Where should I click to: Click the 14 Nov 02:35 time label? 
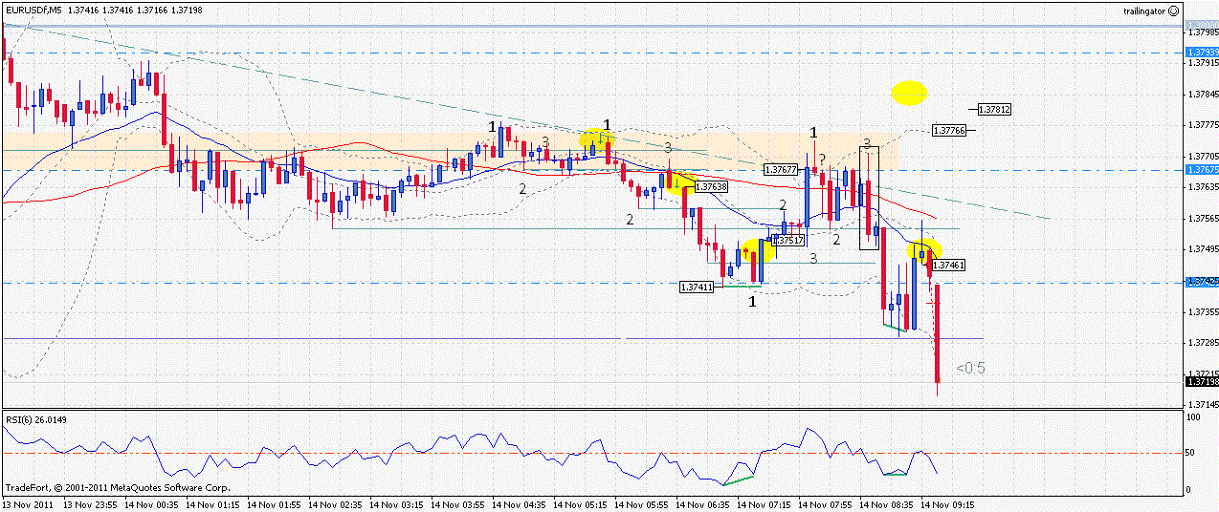(334, 503)
